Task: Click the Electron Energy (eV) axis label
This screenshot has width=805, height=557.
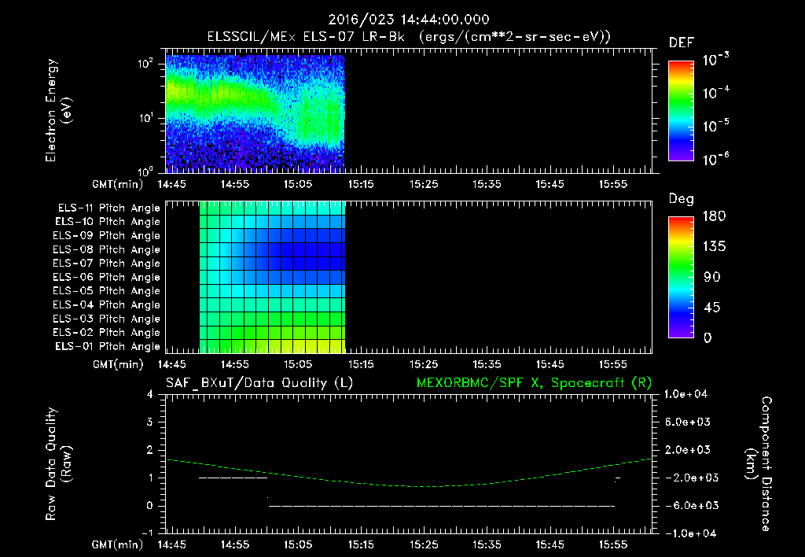Action: (59, 110)
